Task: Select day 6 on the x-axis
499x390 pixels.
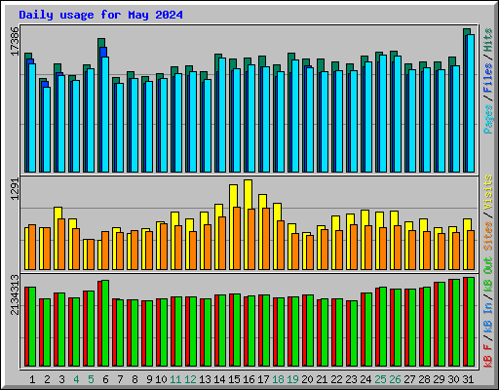Action: [105, 379]
